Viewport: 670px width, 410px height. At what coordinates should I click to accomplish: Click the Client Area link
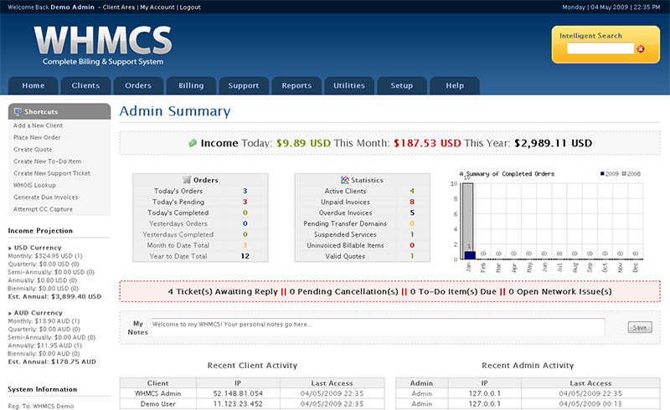[118, 8]
